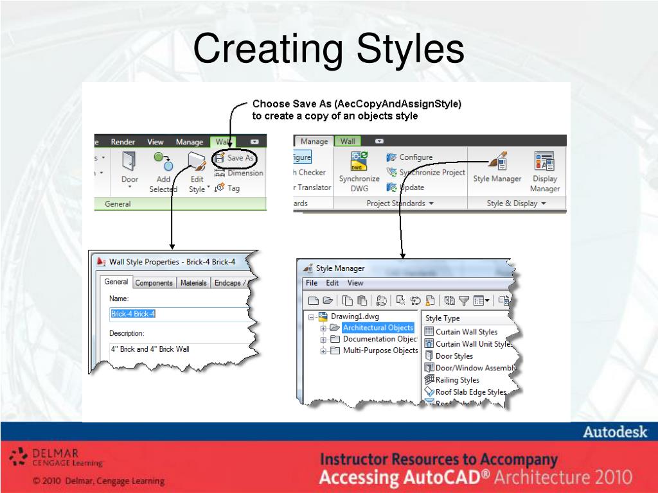The height and width of the screenshot is (493, 658).
Task: Open the Display Manager from ribbon
Action: 545,171
